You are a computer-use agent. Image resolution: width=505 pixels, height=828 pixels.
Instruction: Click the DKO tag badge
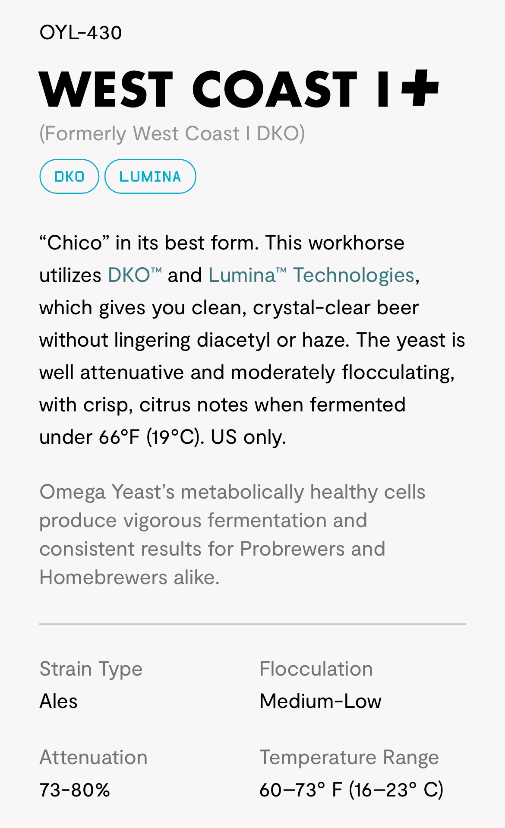pyautogui.click(x=69, y=176)
